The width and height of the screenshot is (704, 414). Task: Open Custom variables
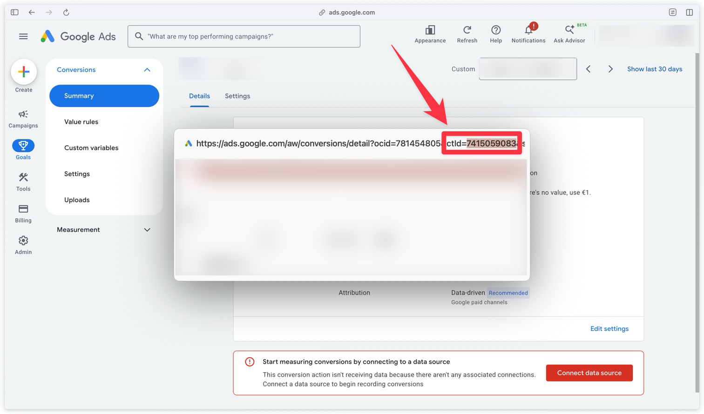91,148
